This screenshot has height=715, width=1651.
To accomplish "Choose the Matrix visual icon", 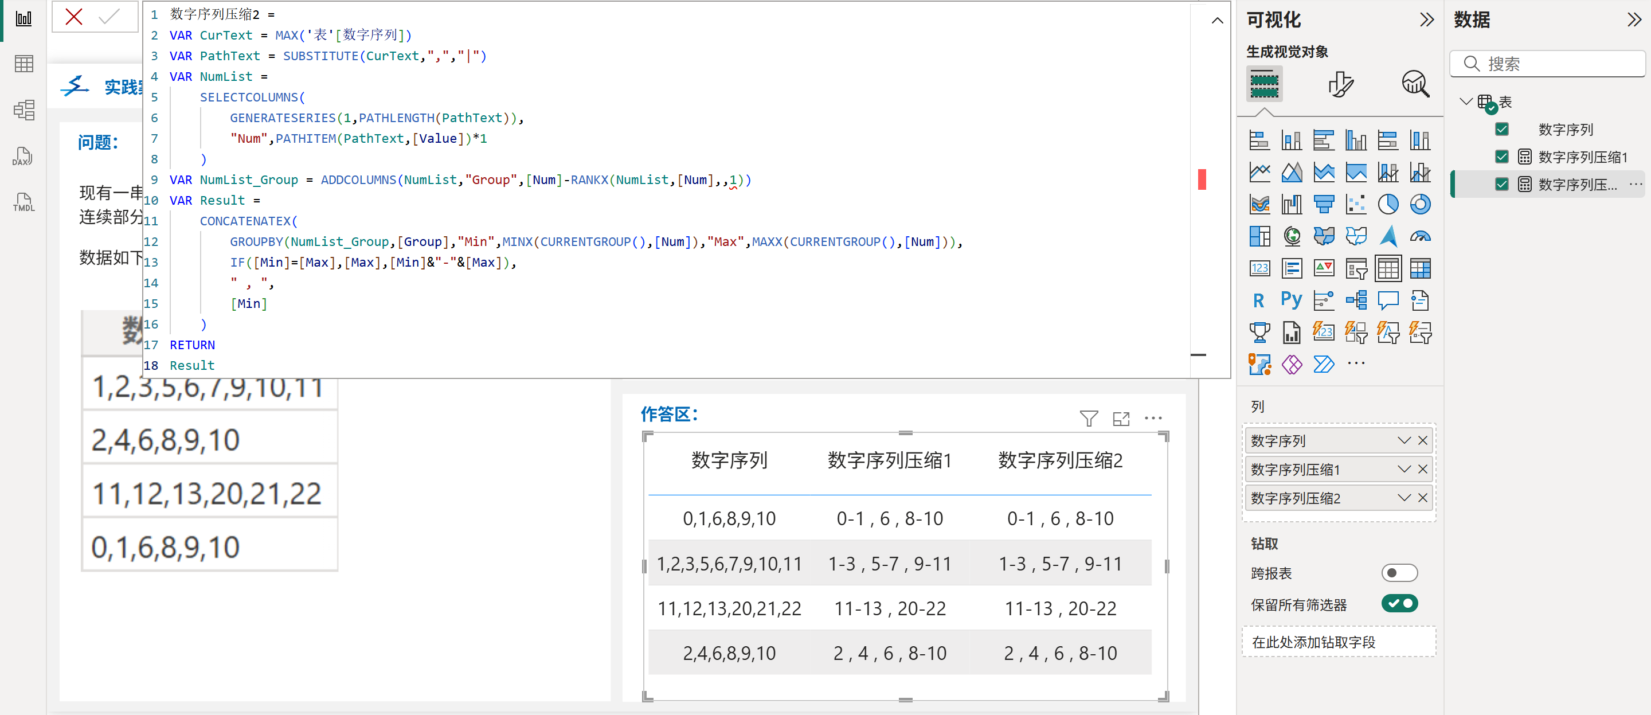I will click(1419, 269).
